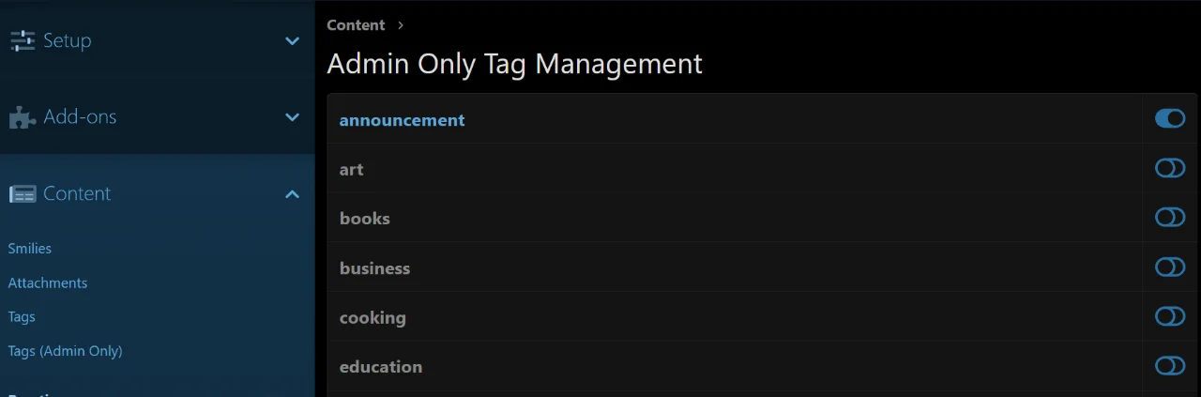Expand the Add-ons section chevron
Image resolution: width=1201 pixels, height=397 pixels.
coord(292,117)
